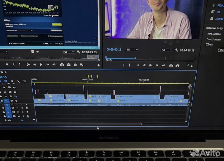Open the Fit zoom level dropdown
Viewport: 224px width, 161px height.
pyautogui.click(x=132, y=50)
